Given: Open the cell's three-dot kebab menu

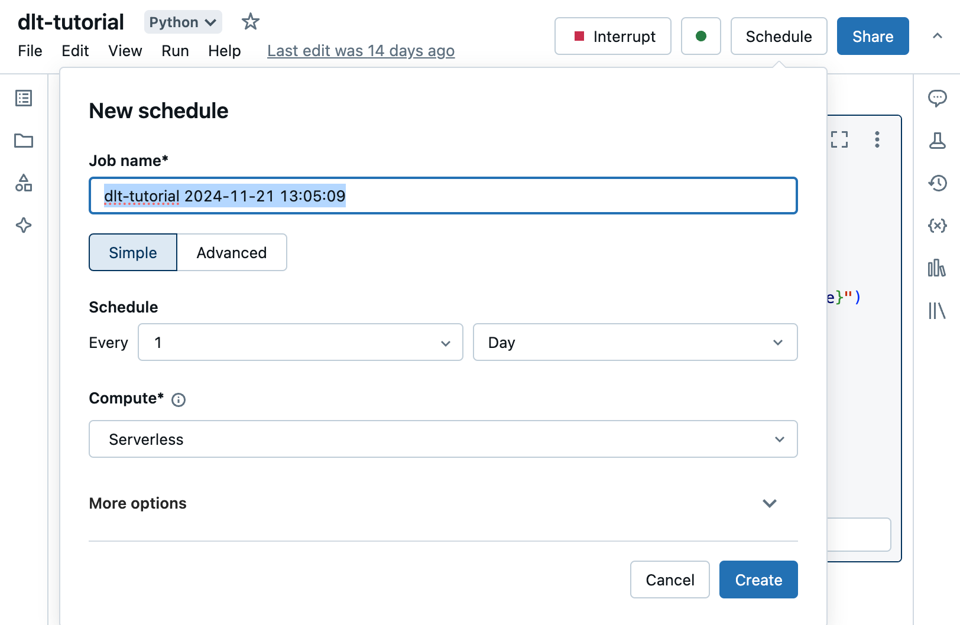Looking at the screenshot, I should point(877,139).
